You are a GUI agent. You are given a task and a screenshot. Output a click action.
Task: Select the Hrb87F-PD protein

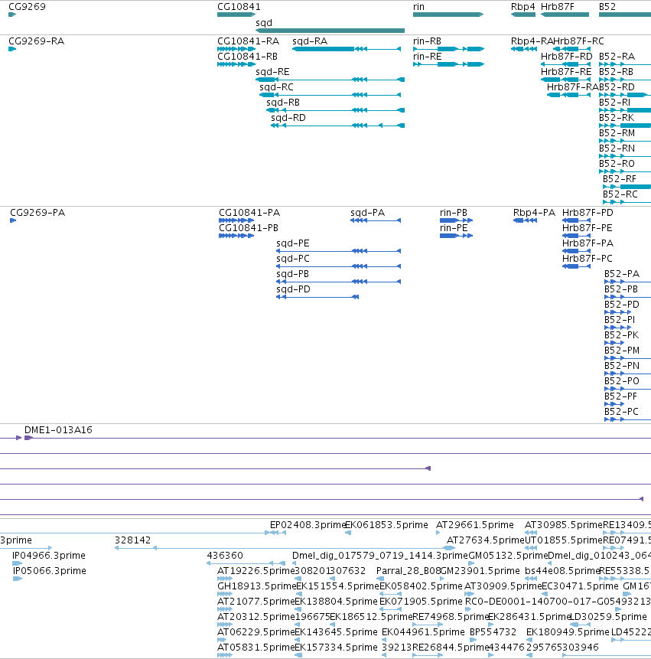576,220
